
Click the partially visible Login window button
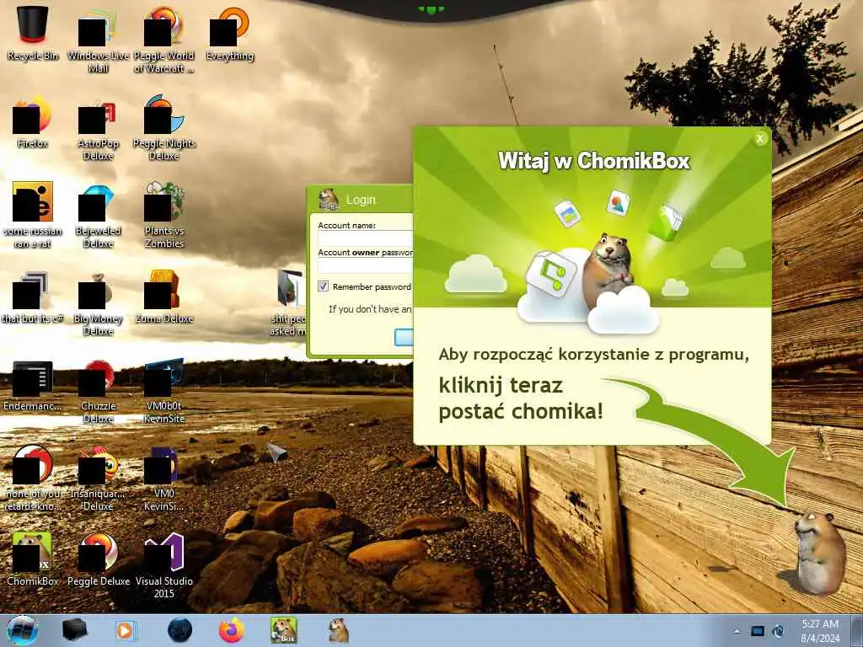pos(404,337)
